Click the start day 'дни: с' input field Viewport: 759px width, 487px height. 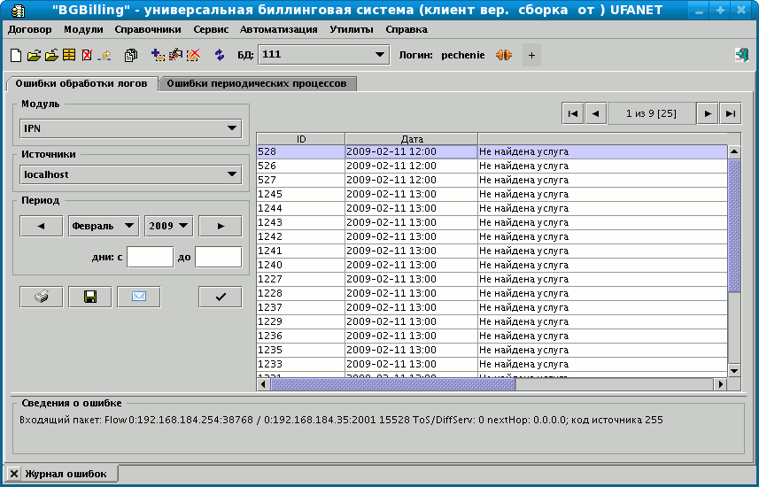(x=150, y=257)
